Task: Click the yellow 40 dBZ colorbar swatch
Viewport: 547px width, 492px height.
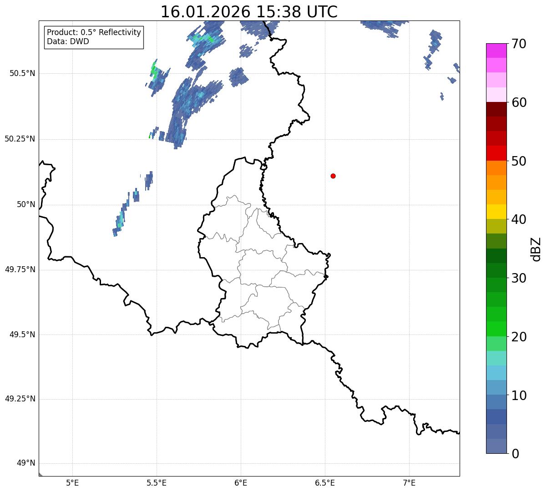Action: [x=496, y=212]
